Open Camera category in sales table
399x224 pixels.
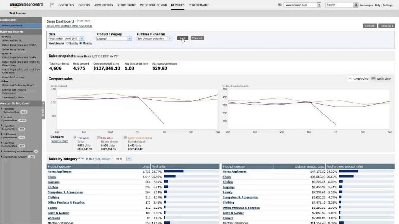click(228, 218)
